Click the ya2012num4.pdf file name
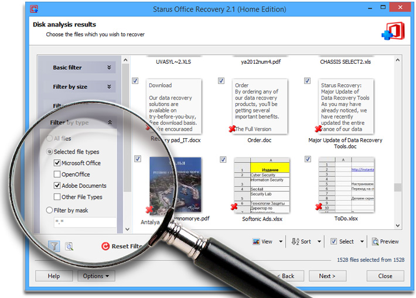This screenshot has width=416, height=298. 261,62
